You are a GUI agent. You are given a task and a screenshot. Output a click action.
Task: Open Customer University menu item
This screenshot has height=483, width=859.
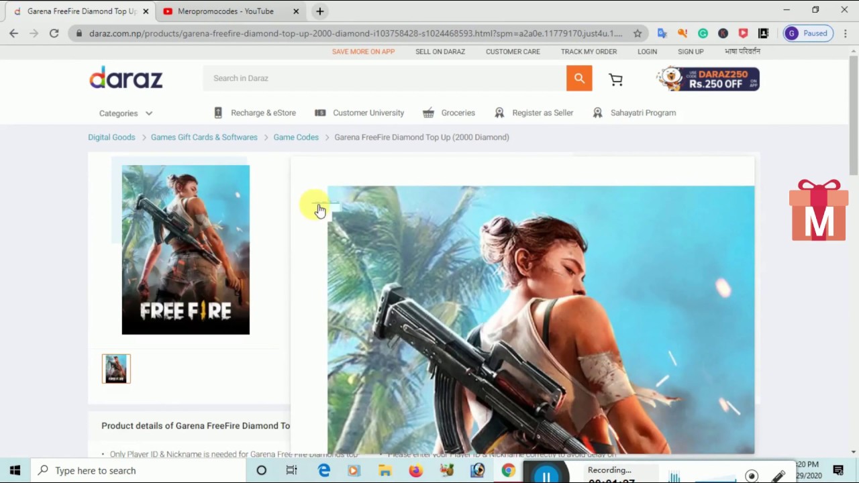pos(368,113)
